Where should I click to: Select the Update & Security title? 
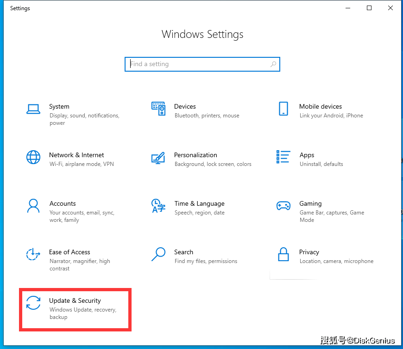click(x=75, y=301)
